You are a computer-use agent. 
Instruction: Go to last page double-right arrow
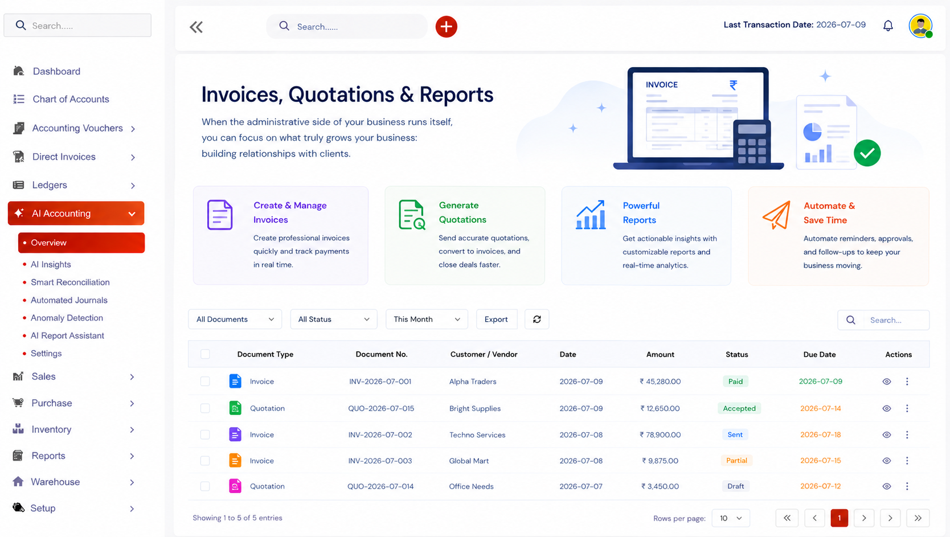pyautogui.click(x=918, y=518)
